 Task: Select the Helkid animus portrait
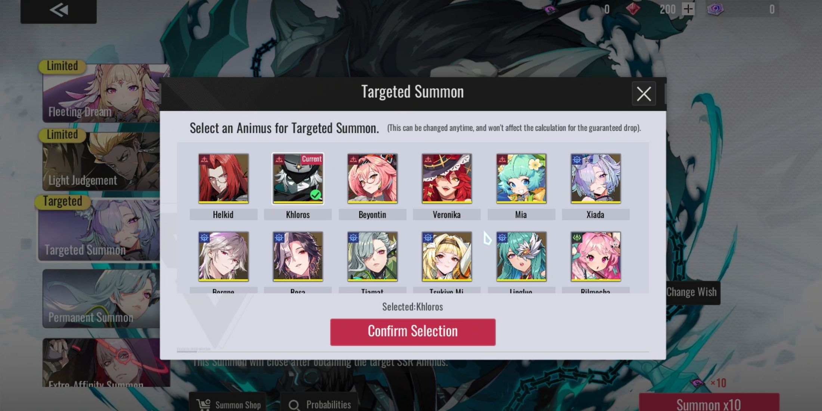[223, 178]
